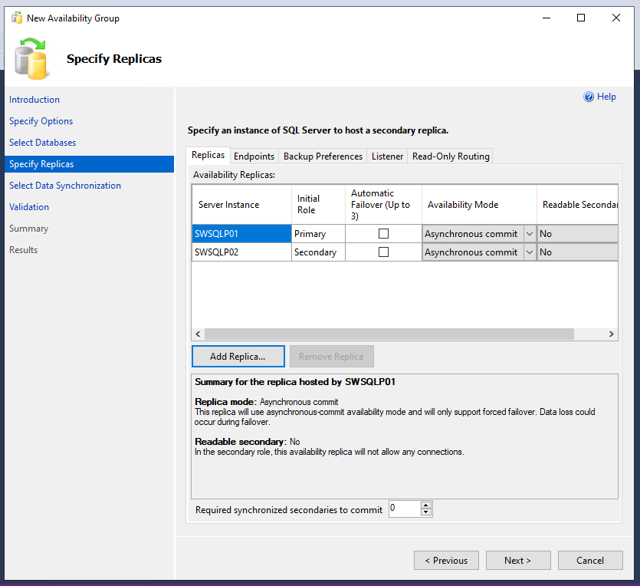The width and height of the screenshot is (640, 586).
Task: Go to the Specify Options page
Action: pyautogui.click(x=41, y=121)
